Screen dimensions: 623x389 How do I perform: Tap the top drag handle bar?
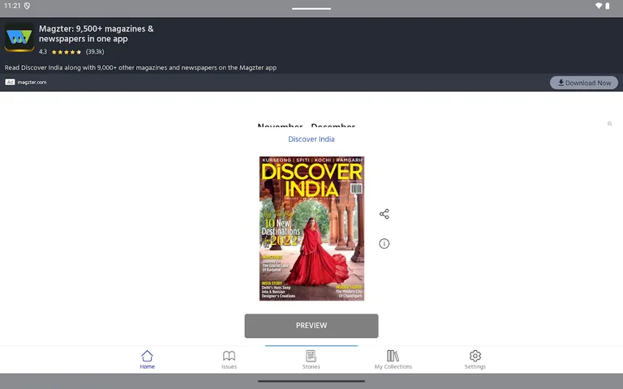coord(311,8)
